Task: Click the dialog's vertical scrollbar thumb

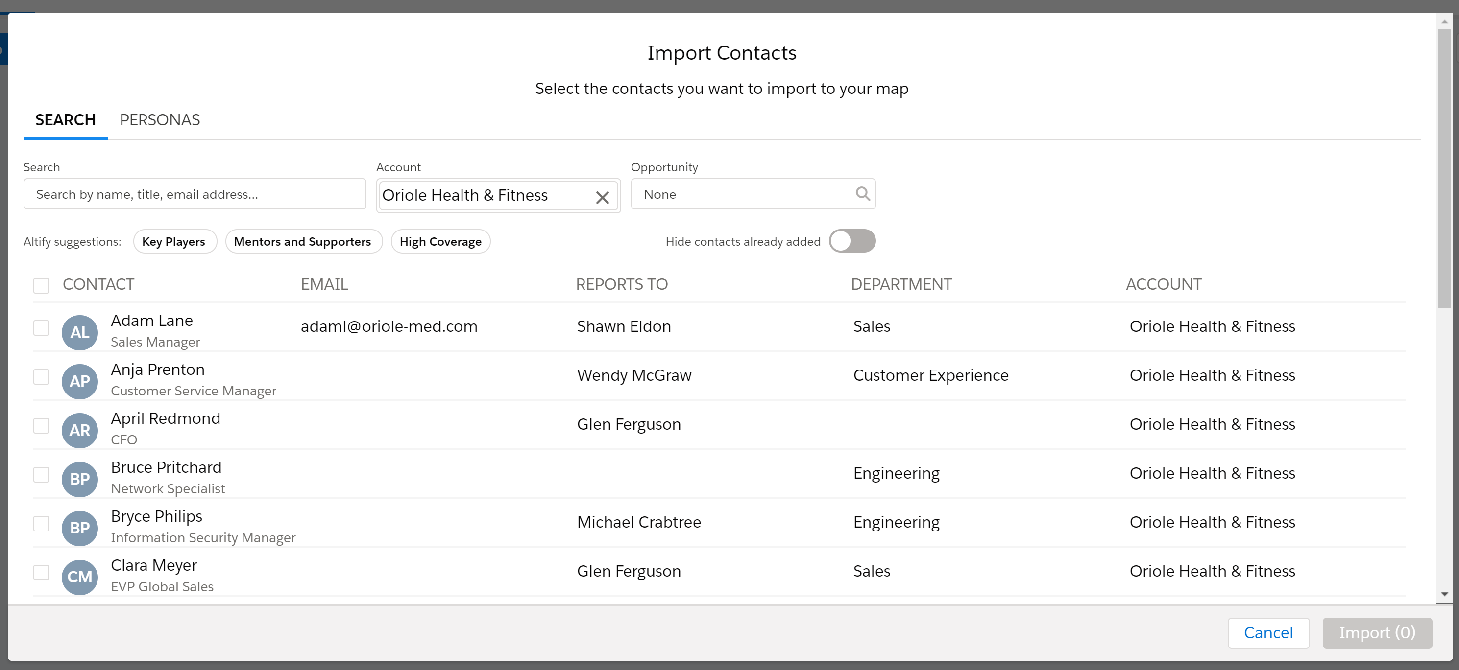Action: click(x=1444, y=169)
